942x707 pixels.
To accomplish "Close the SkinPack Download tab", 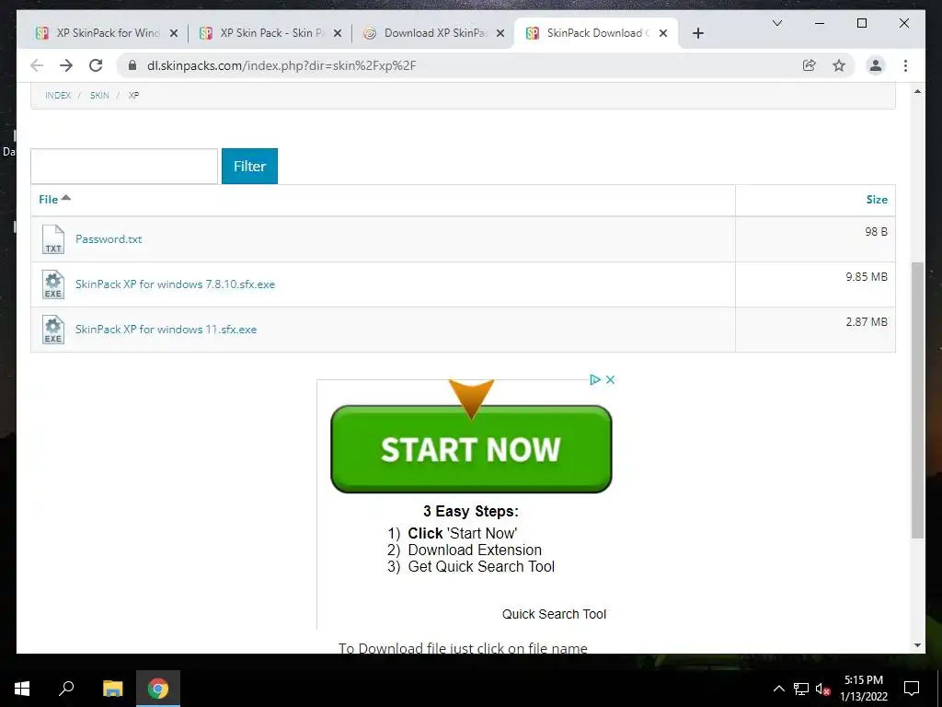I will 663,33.
